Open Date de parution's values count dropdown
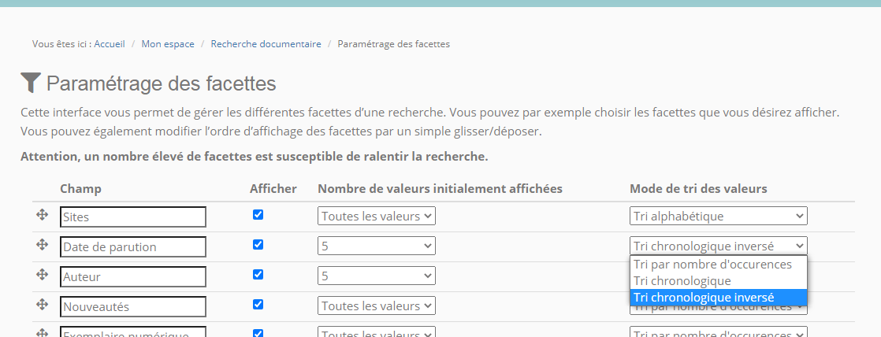 click(376, 246)
